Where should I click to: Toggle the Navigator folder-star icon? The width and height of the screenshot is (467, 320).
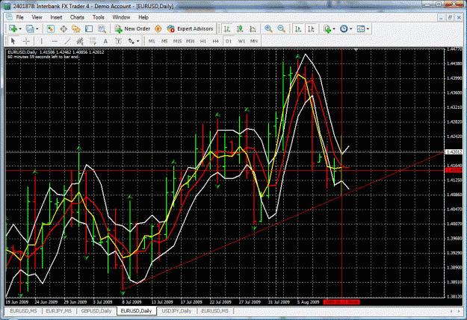[76, 29]
